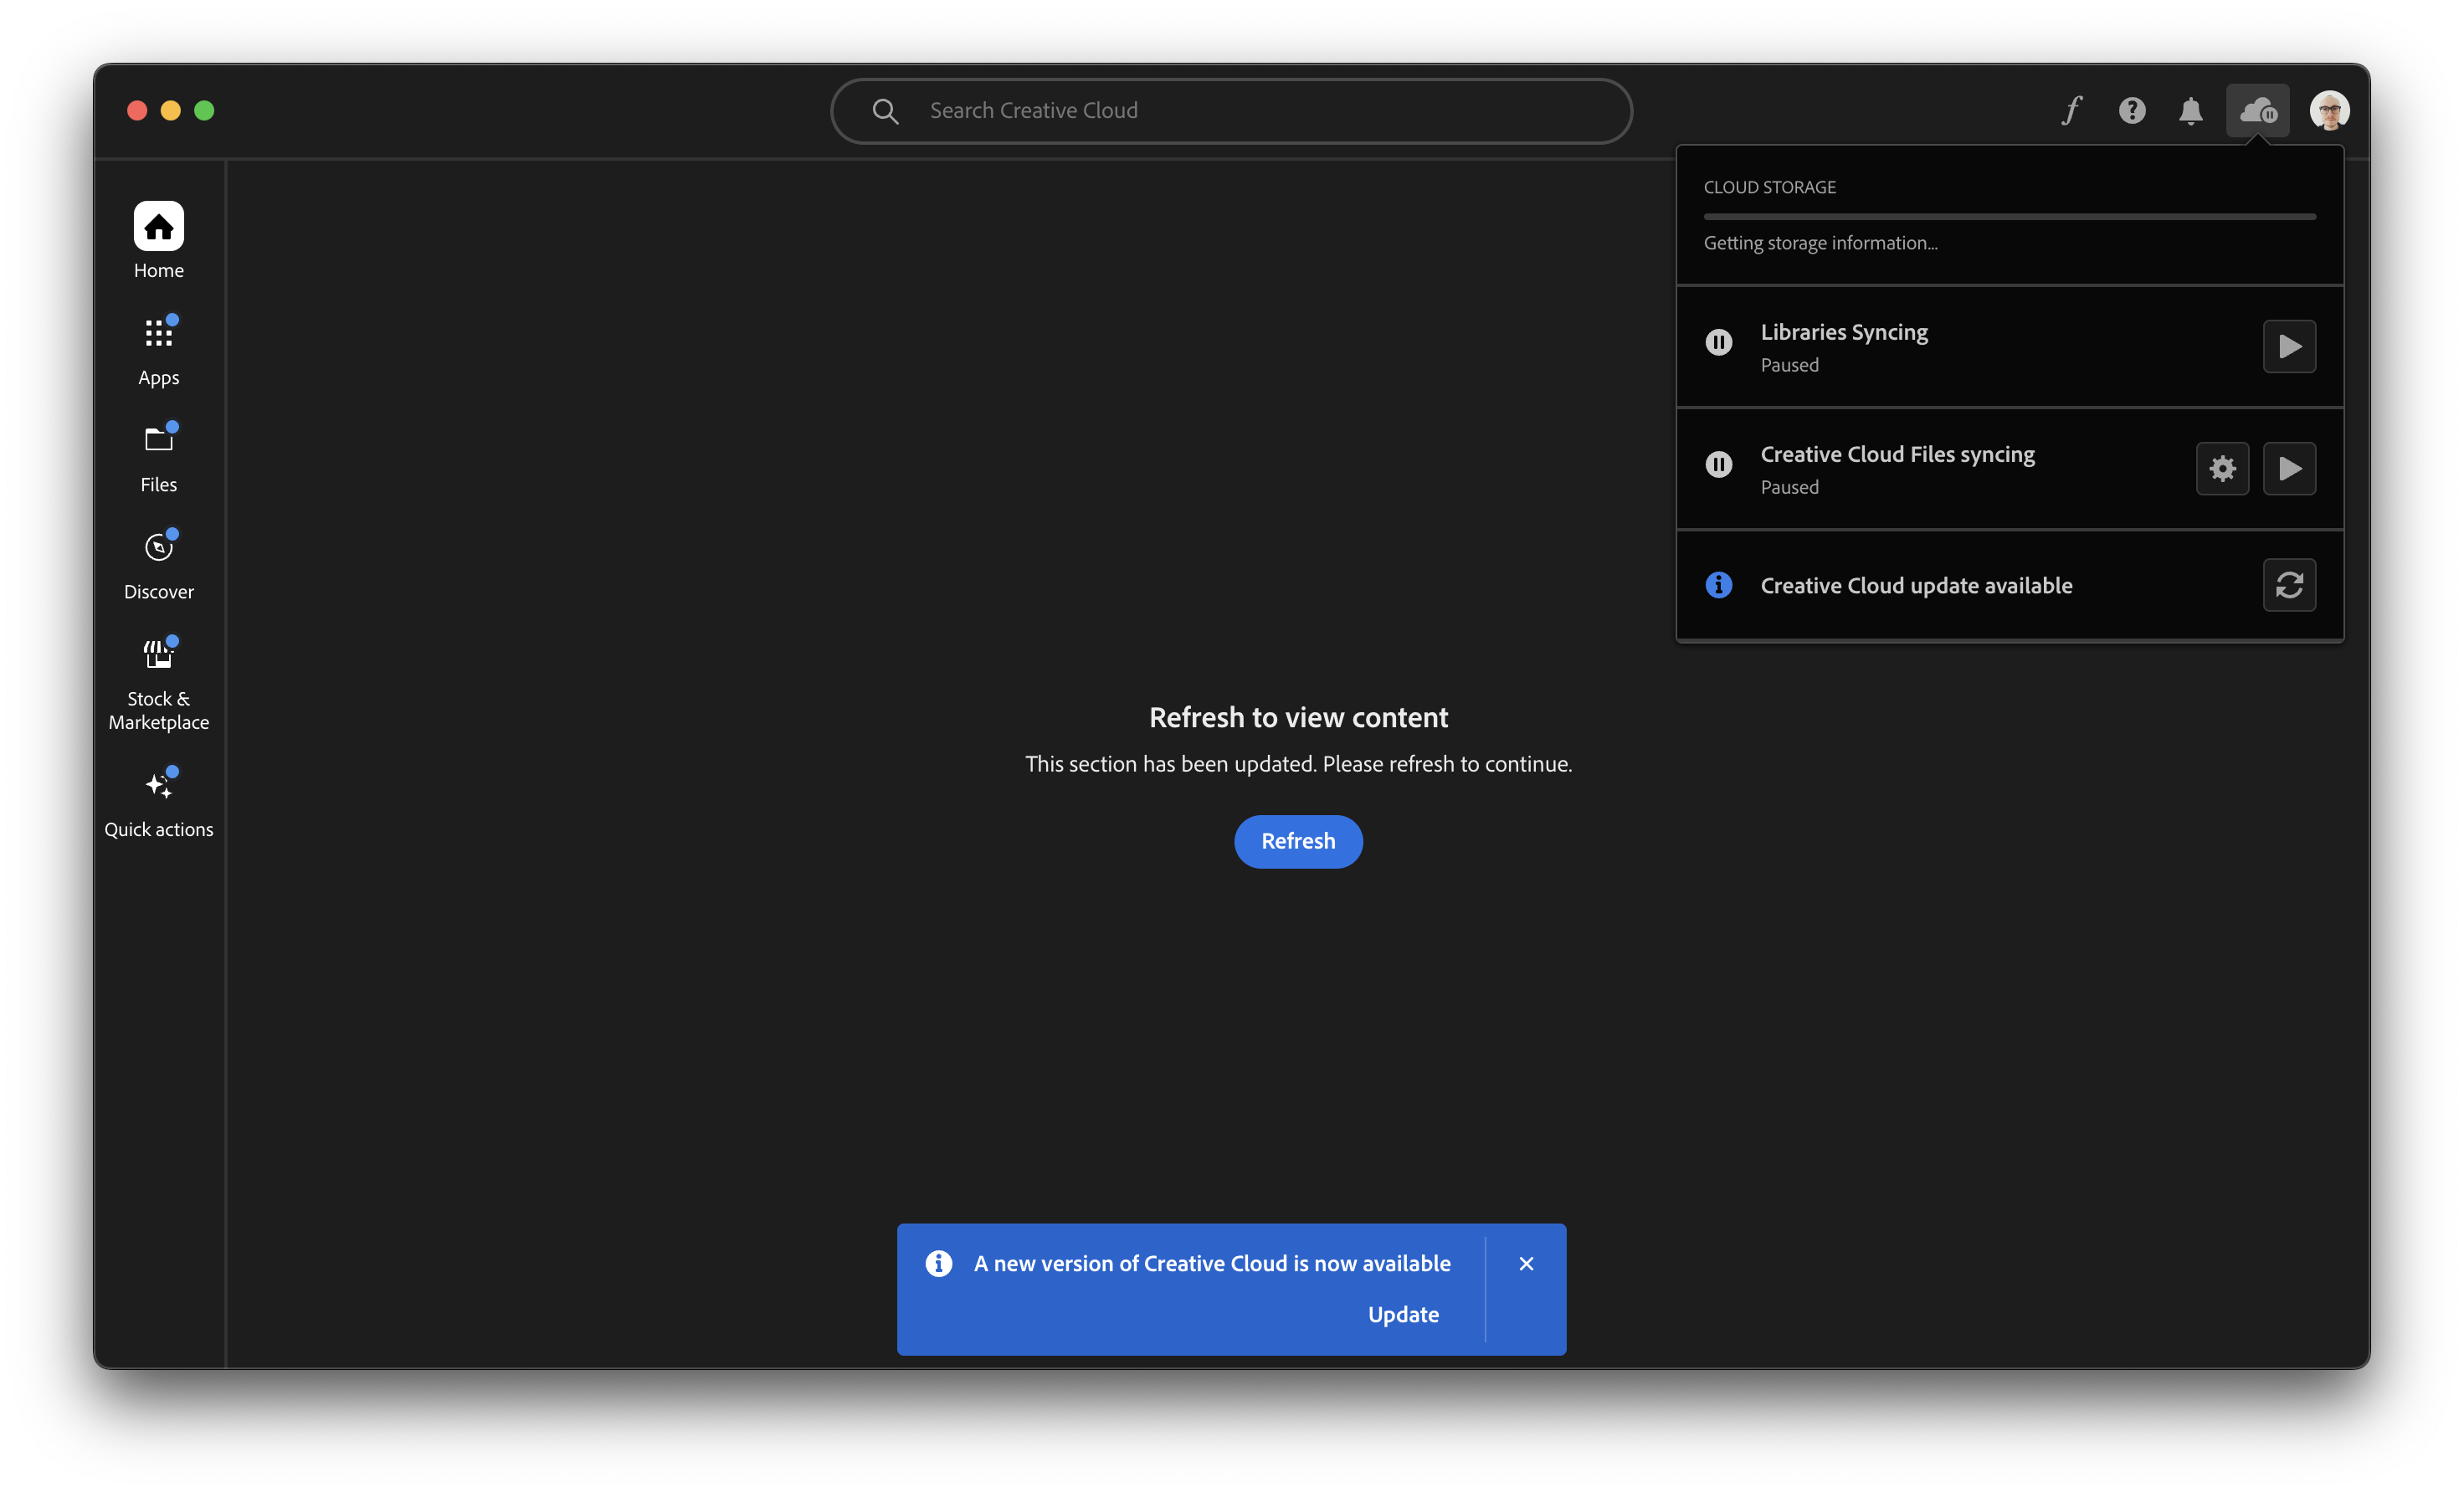Click the green fullscreen window button
The height and width of the screenshot is (1493, 2464).
click(x=204, y=110)
